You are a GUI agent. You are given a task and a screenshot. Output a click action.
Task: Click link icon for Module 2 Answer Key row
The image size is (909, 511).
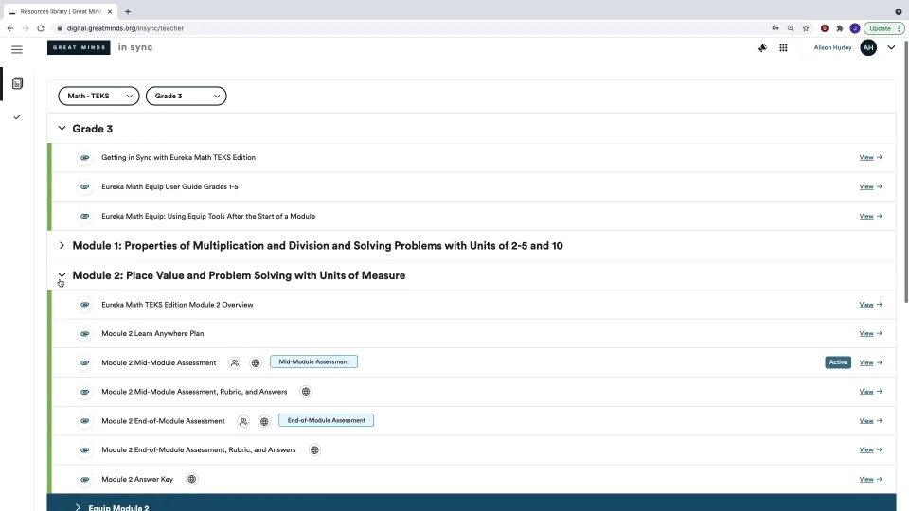(84, 479)
